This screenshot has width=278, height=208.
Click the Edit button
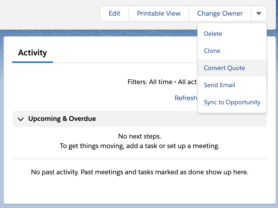coord(115,14)
